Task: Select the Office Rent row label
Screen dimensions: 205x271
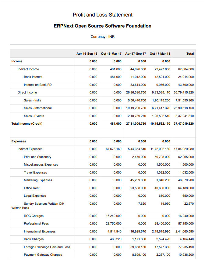Action: (x=32, y=188)
